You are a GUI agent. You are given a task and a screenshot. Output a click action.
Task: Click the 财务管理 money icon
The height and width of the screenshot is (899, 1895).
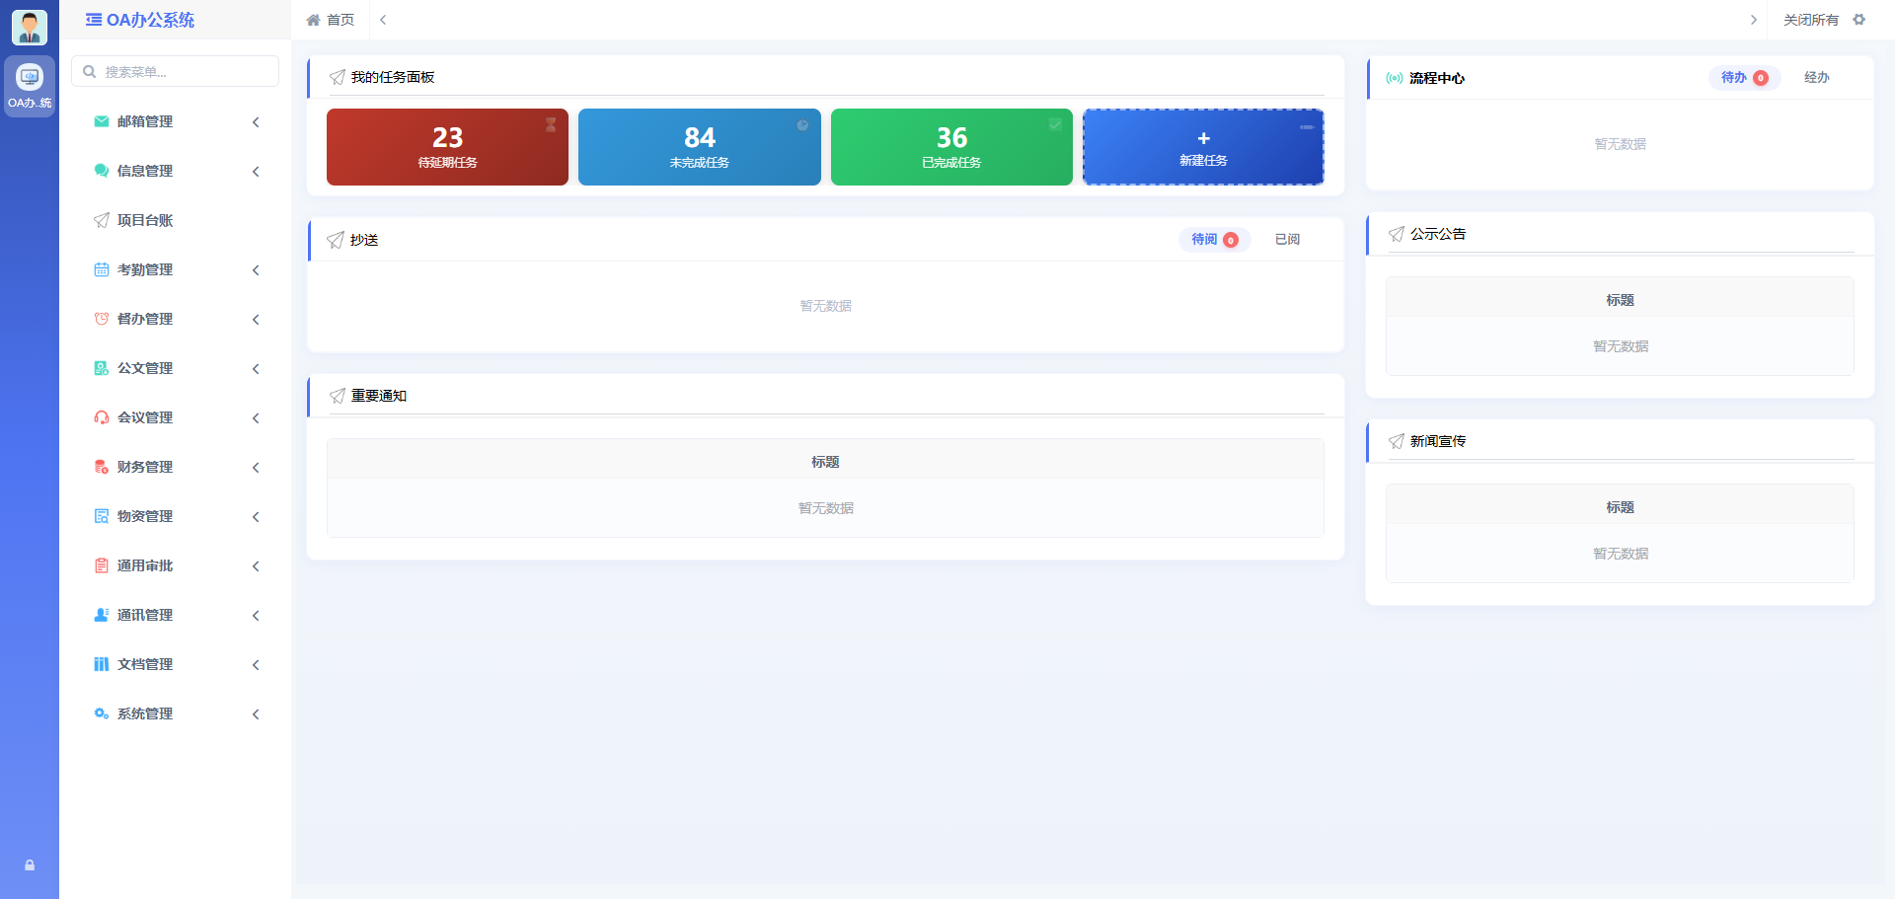pyautogui.click(x=102, y=467)
